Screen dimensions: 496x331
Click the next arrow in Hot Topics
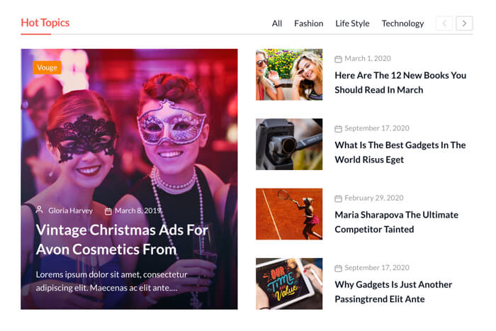(464, 23)
